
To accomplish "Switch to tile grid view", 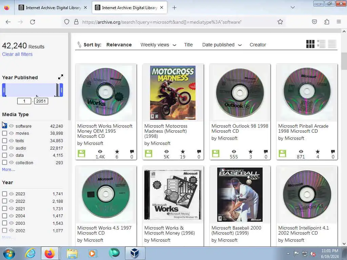I will click(310, 44).
